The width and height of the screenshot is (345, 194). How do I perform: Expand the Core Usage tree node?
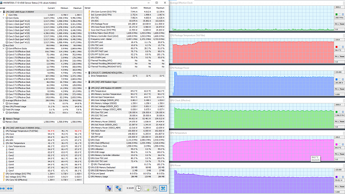pos(4,103)
